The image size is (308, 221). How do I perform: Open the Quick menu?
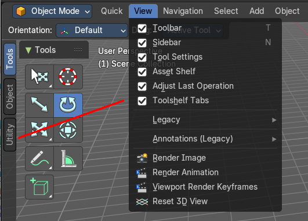coord(112,11)
